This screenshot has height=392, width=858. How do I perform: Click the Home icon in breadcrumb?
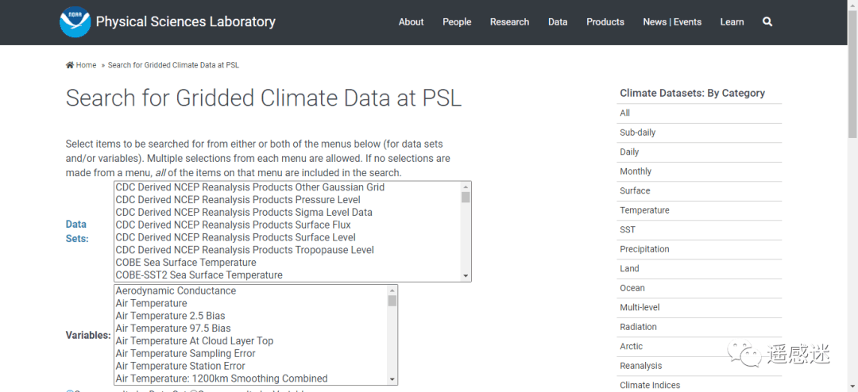70,65
